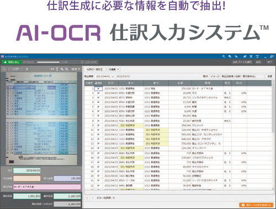The image size is (276, 209).
Task: Click first magnifier icon in title bar
Action: coord(224,56)
